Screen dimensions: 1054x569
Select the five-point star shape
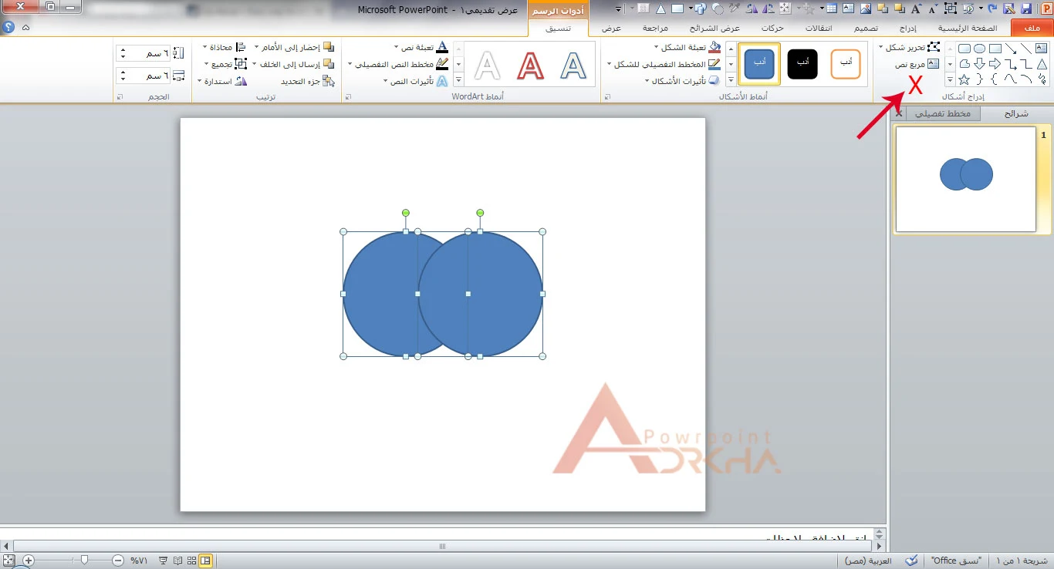click(964, 79)
